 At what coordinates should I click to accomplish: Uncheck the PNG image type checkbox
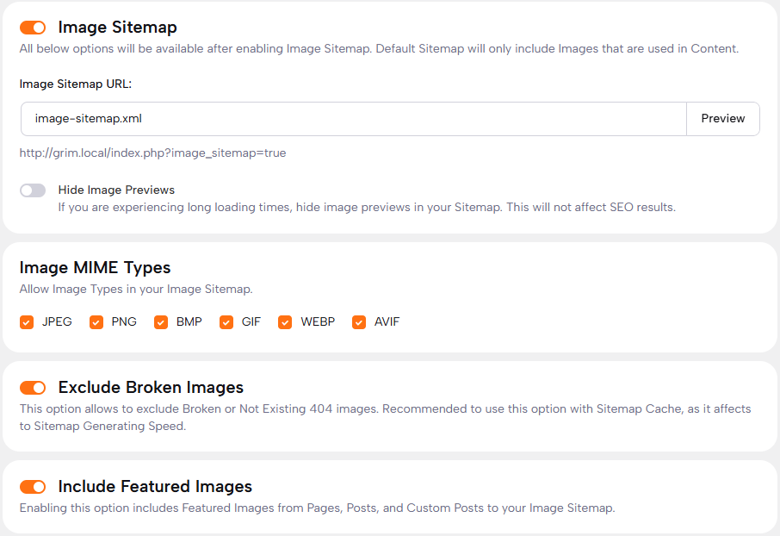[x=96, y=322]
